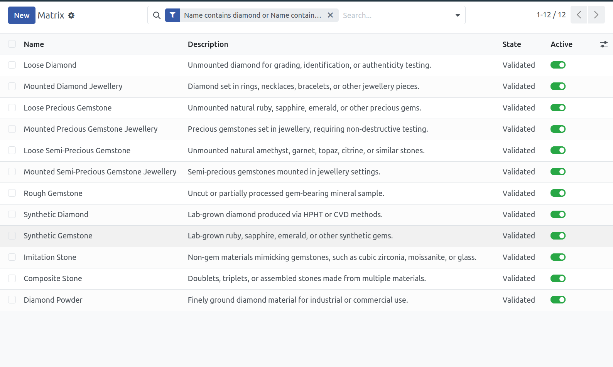Click the New button
Image resolution: width=613 pixels, height=367 pixels.
point(22,15)
